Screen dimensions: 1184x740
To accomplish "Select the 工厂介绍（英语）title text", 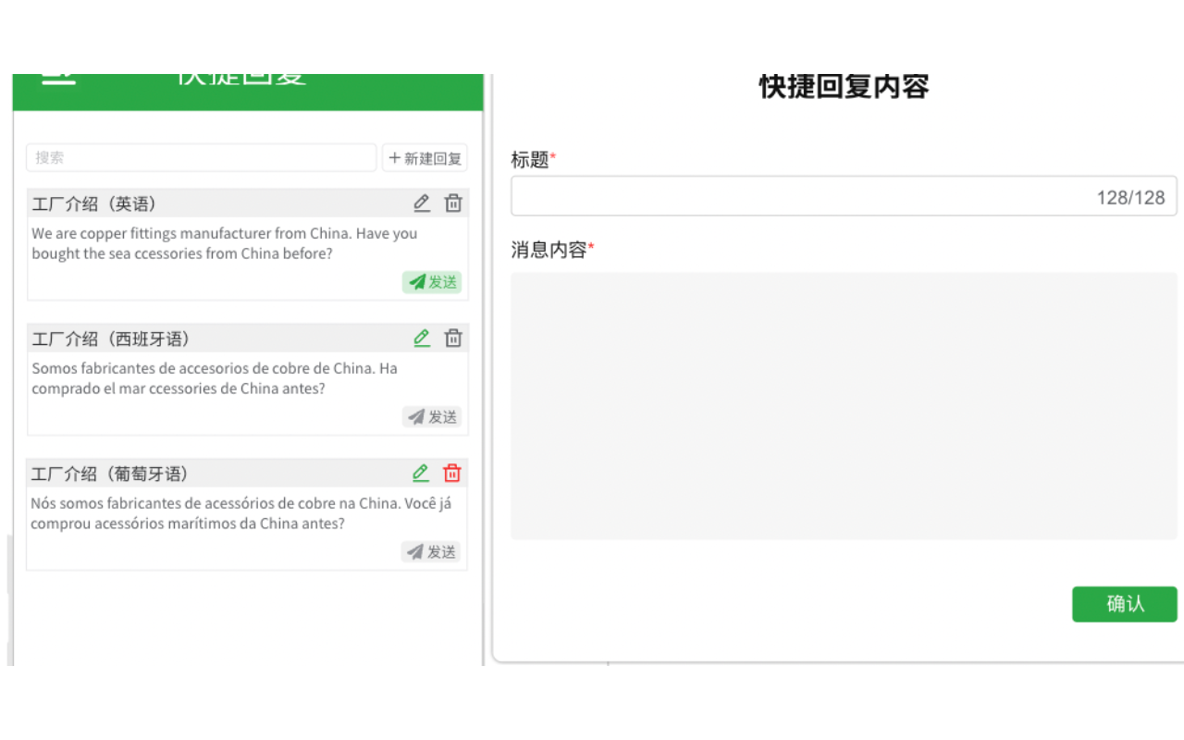I will 94,204.
